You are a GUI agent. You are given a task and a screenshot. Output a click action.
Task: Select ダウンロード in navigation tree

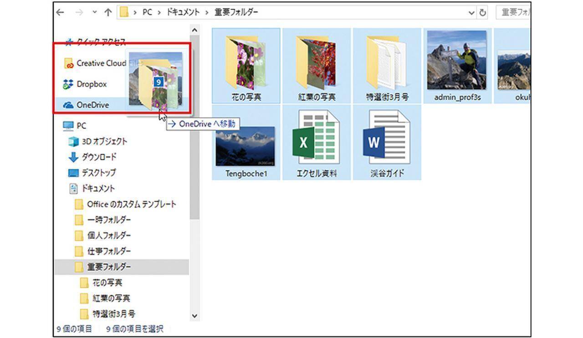[x=98, y=157]
